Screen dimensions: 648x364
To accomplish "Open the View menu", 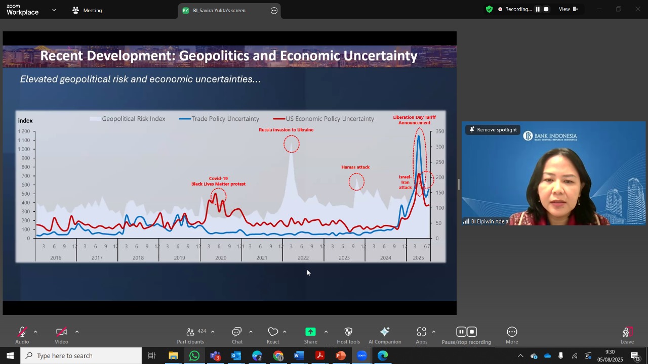I will 568,9.
